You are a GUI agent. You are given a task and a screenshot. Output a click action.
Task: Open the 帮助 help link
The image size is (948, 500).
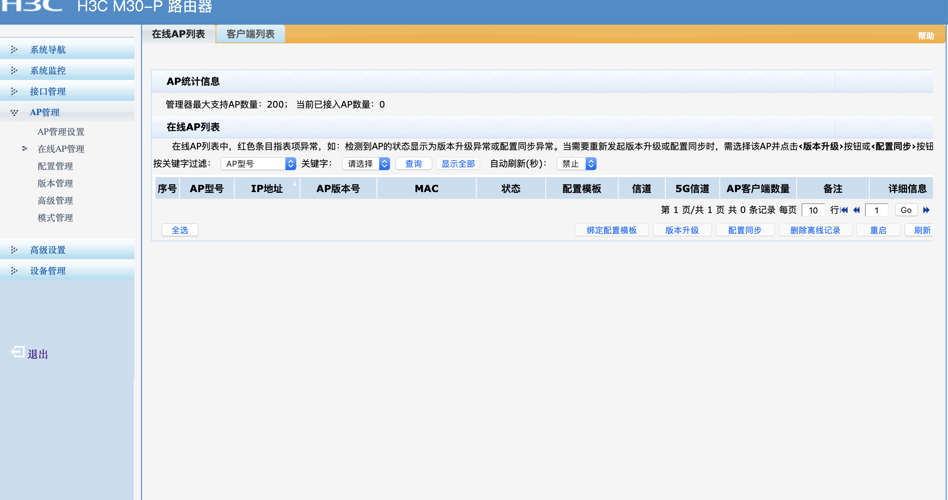click(926, 36)
